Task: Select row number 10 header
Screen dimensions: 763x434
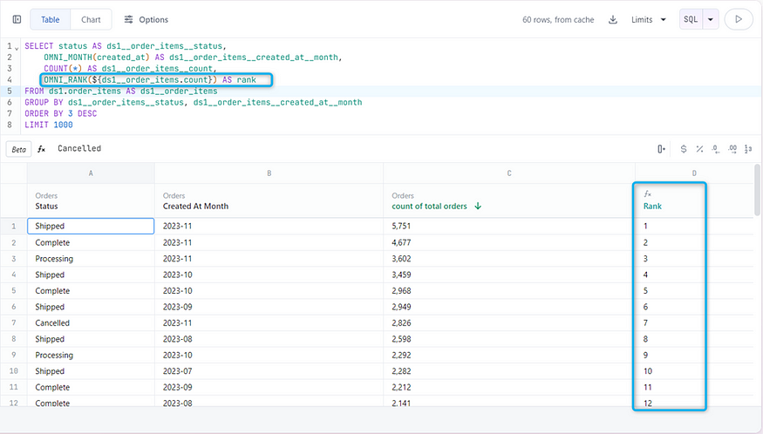Action: pyautogui.click(x=14, y=371)
